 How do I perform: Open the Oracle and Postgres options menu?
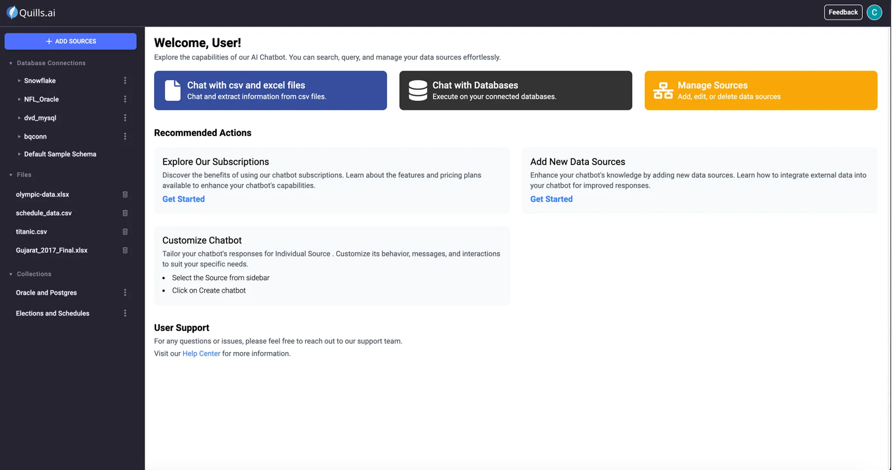click(125, 292)
